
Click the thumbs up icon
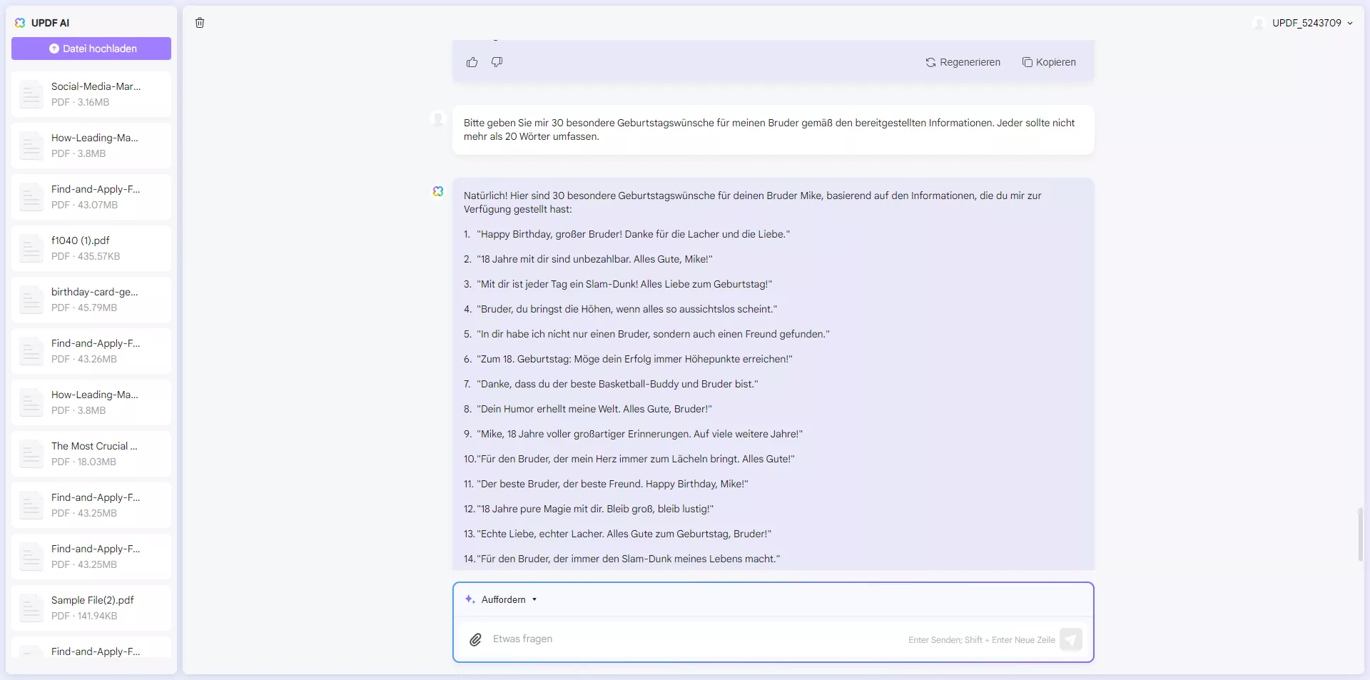coord(472,62)
